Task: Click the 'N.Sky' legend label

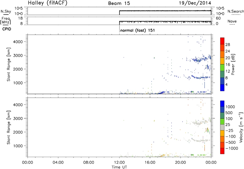Action: pos(6,11)
